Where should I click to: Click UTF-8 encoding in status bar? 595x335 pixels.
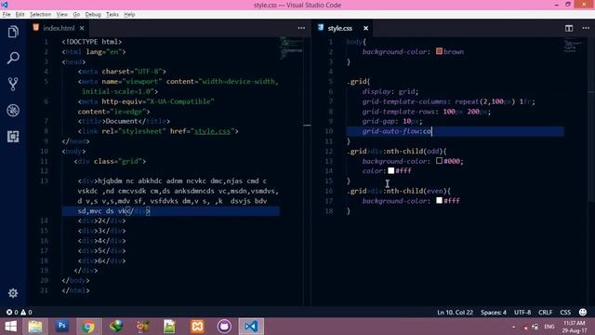(522, 313)
